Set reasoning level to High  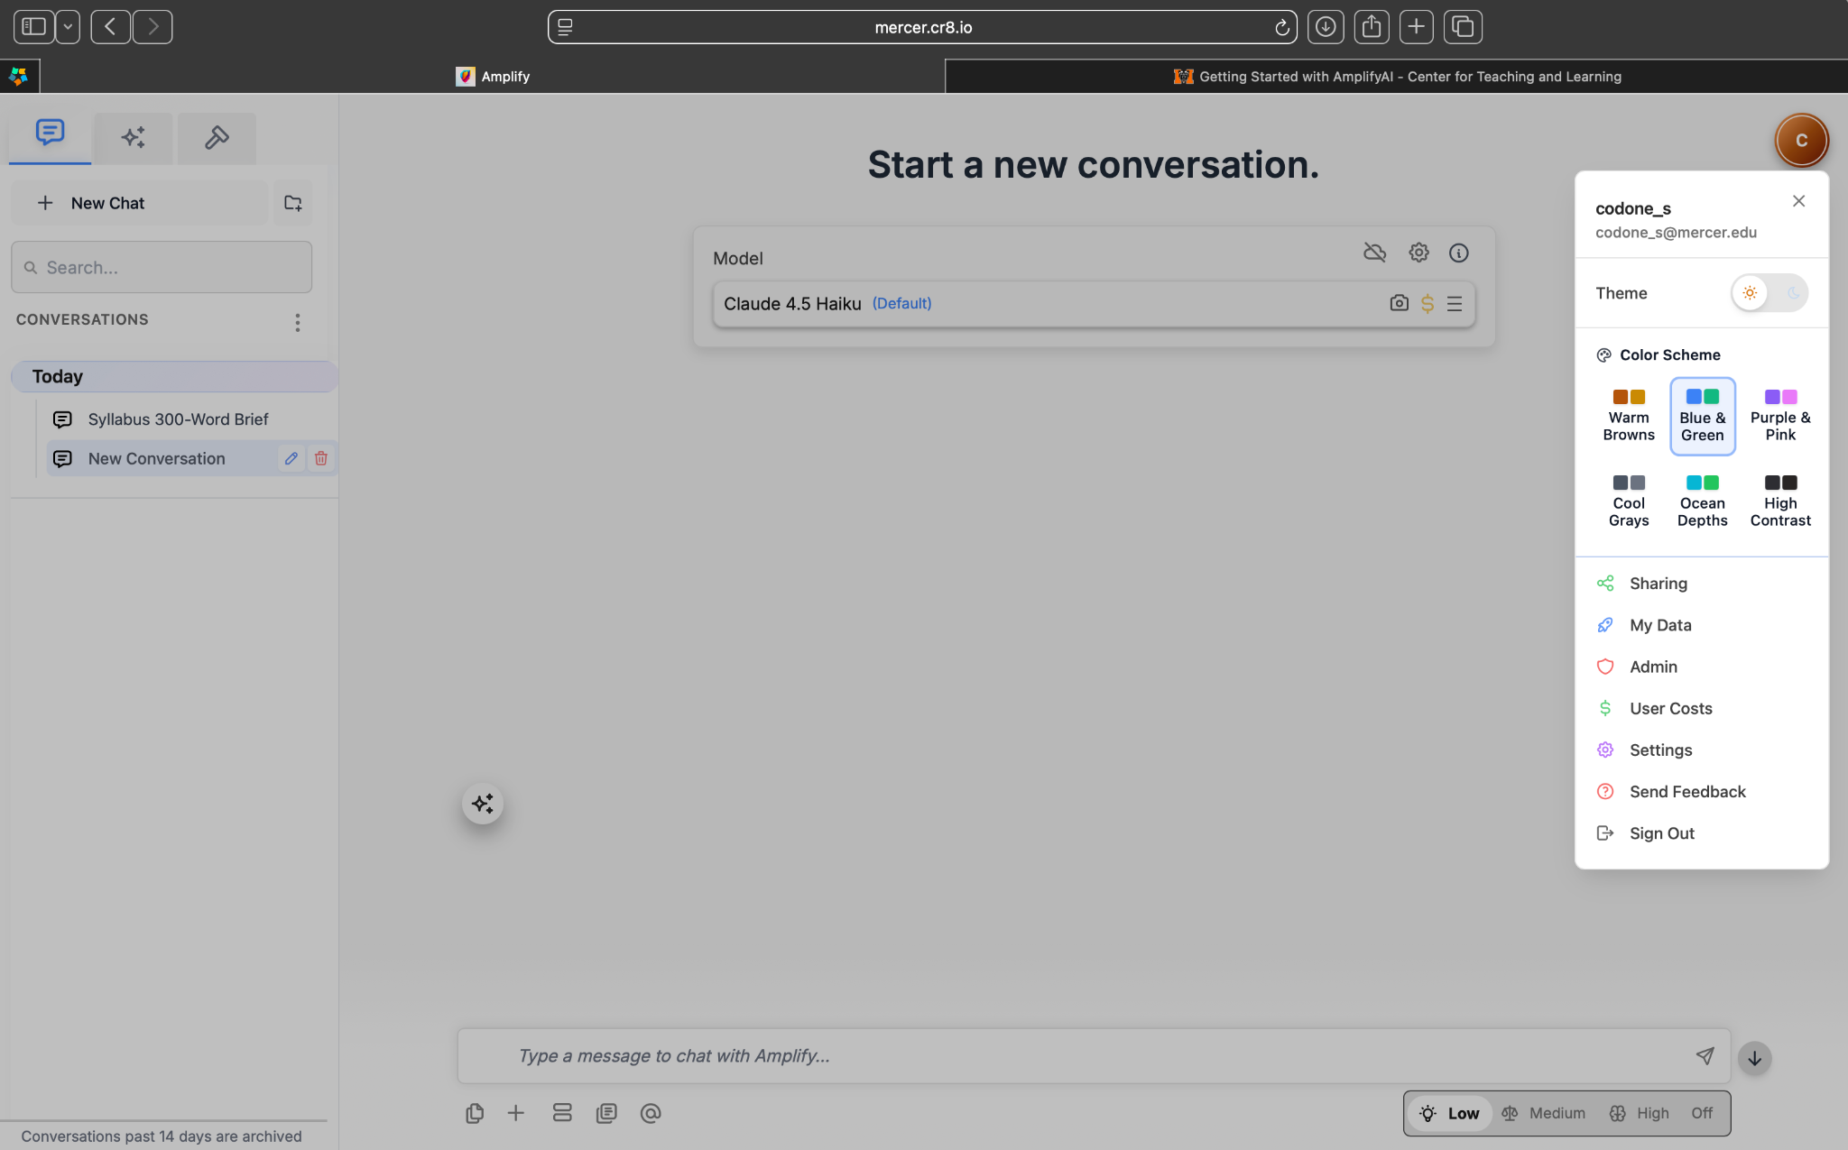coord(1639,1113)
